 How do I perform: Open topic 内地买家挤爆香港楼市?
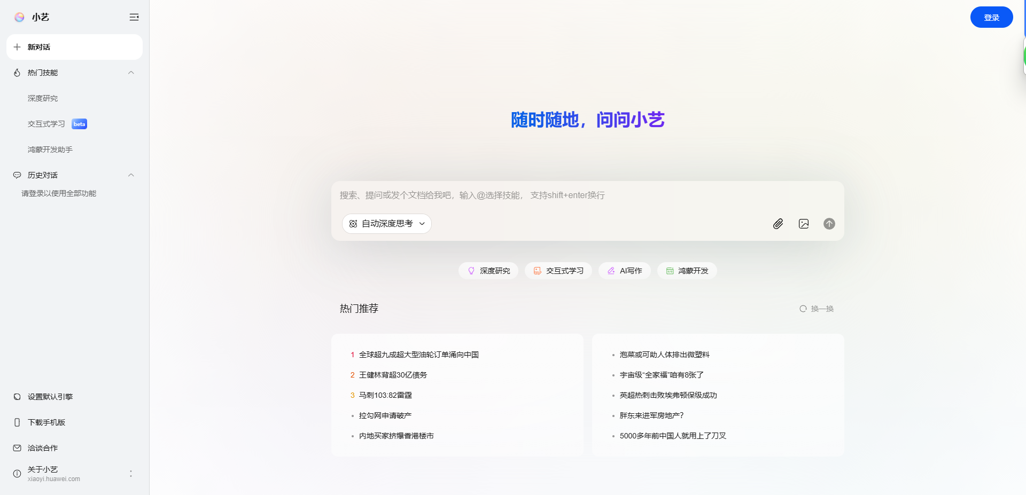tap(397, 436)
